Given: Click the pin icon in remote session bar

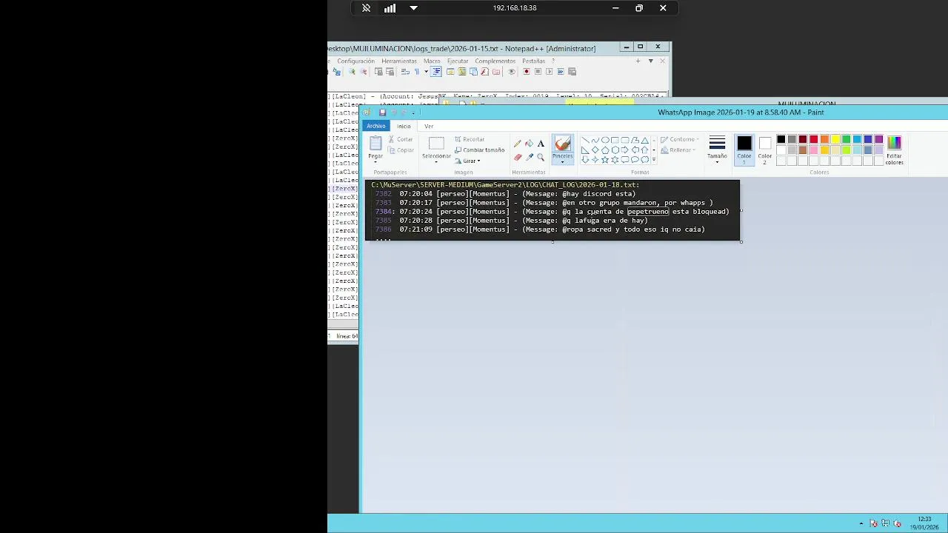Looking at the screenshot, I should pyautogui.click(x=366, y=8).
